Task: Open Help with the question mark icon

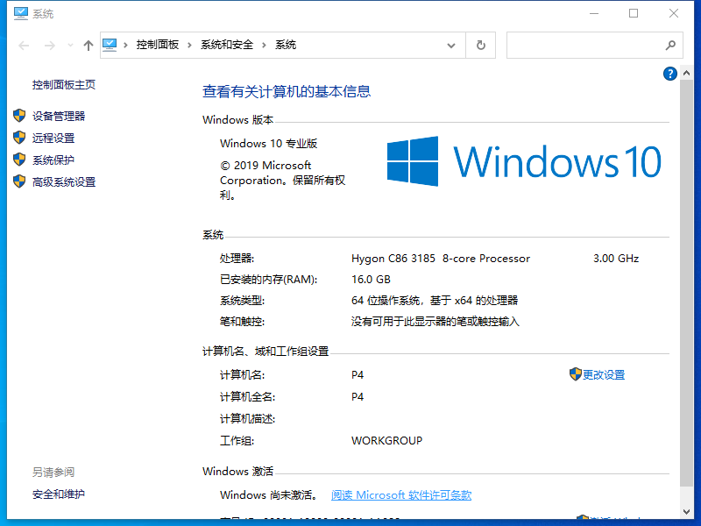Action: [669, 74]
